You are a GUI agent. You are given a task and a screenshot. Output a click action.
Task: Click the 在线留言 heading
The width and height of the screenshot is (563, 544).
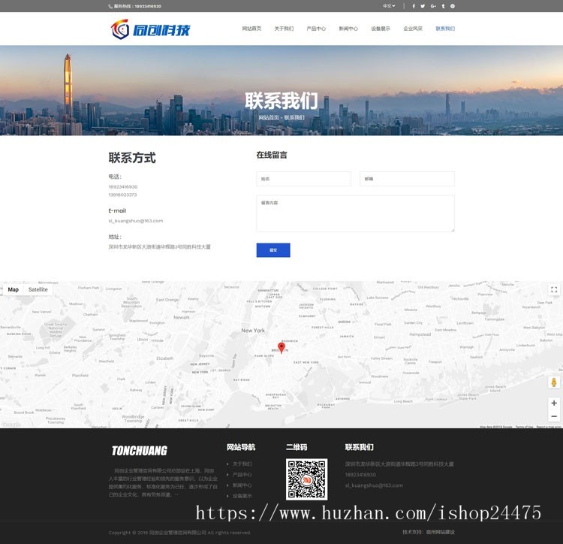pyautogui.click(x=272, y=156)
